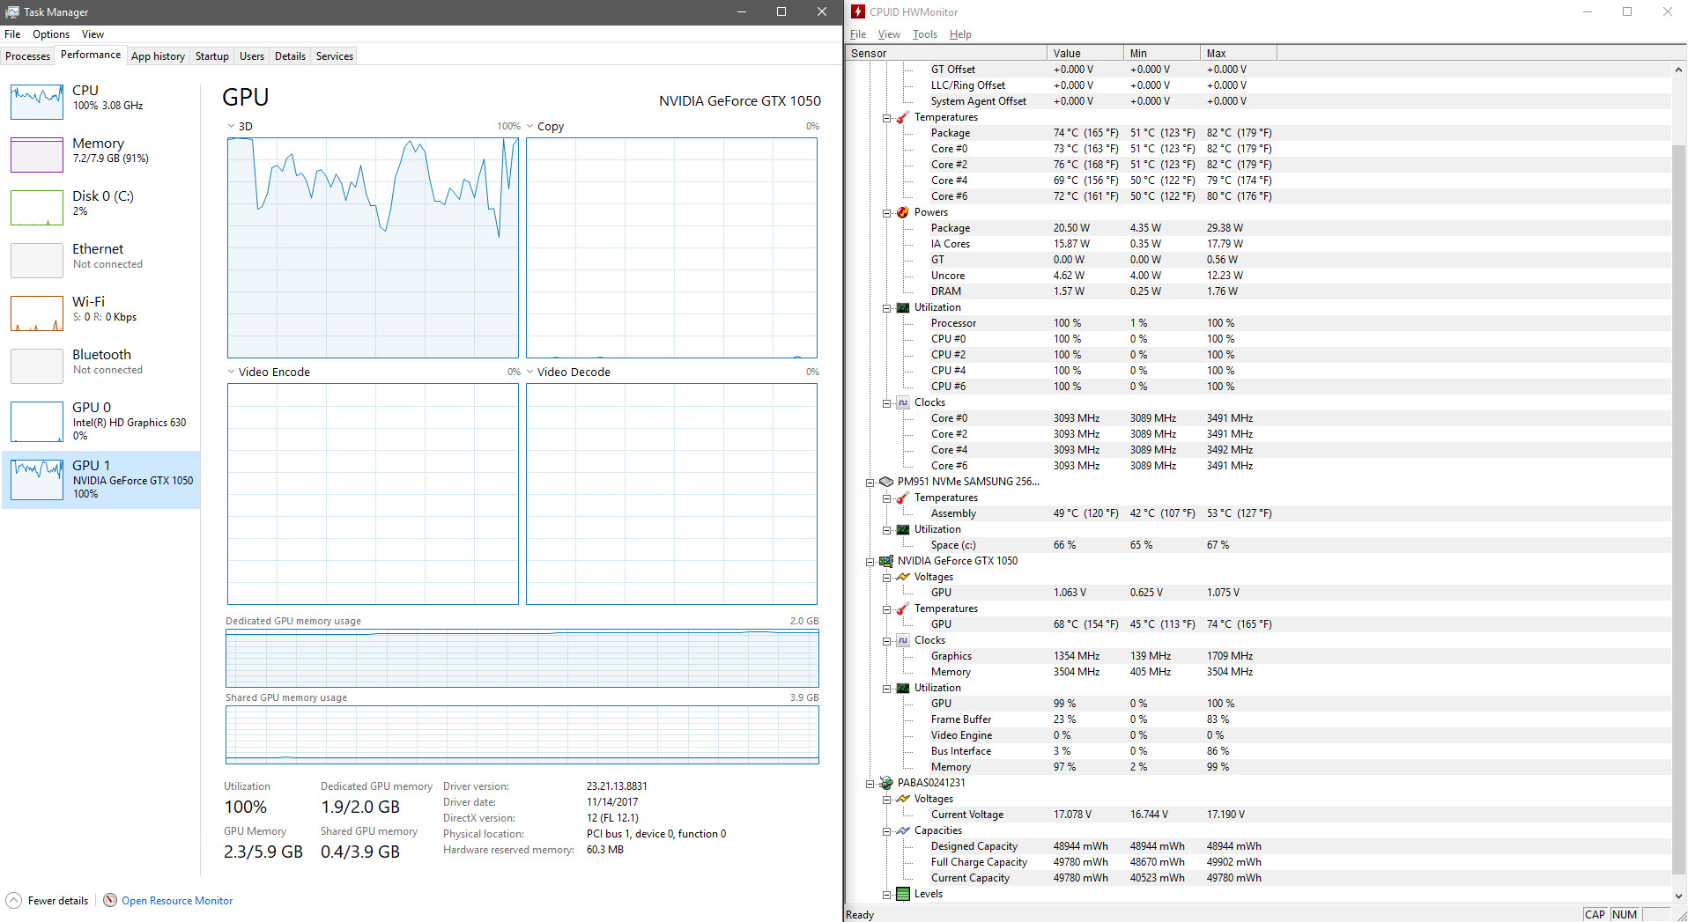This screenshot has height=922, width=1688.
Task: Open the Video Decode graph dropdown
Action: click(x=530, y=372)
